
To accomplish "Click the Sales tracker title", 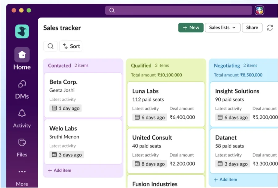I will 62,28.
